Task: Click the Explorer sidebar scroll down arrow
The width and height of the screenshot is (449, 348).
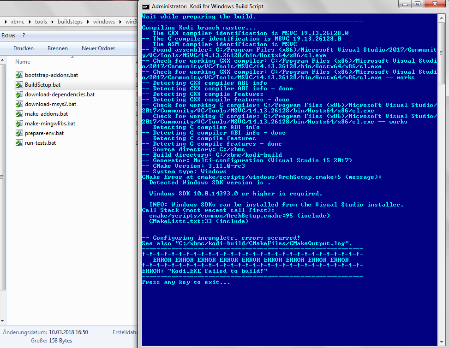Action: click(x=3, y=321)
